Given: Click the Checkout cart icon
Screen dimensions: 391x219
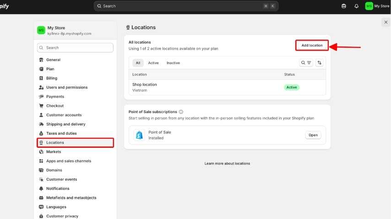Looking at the screenshot, I should pos(41,106).
